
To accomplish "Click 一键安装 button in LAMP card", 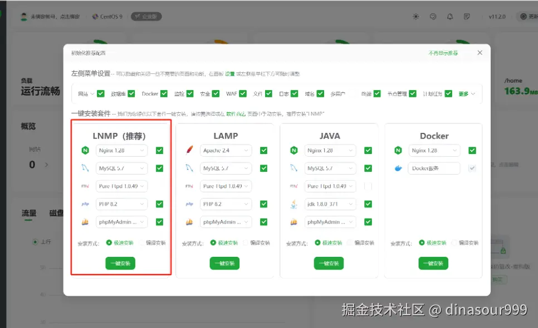I will (225, 264).
